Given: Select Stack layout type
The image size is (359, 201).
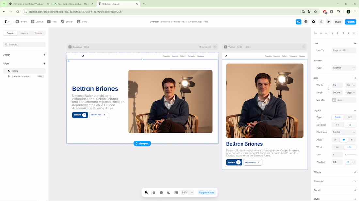Looking at the screenshot, I should 337,117.
